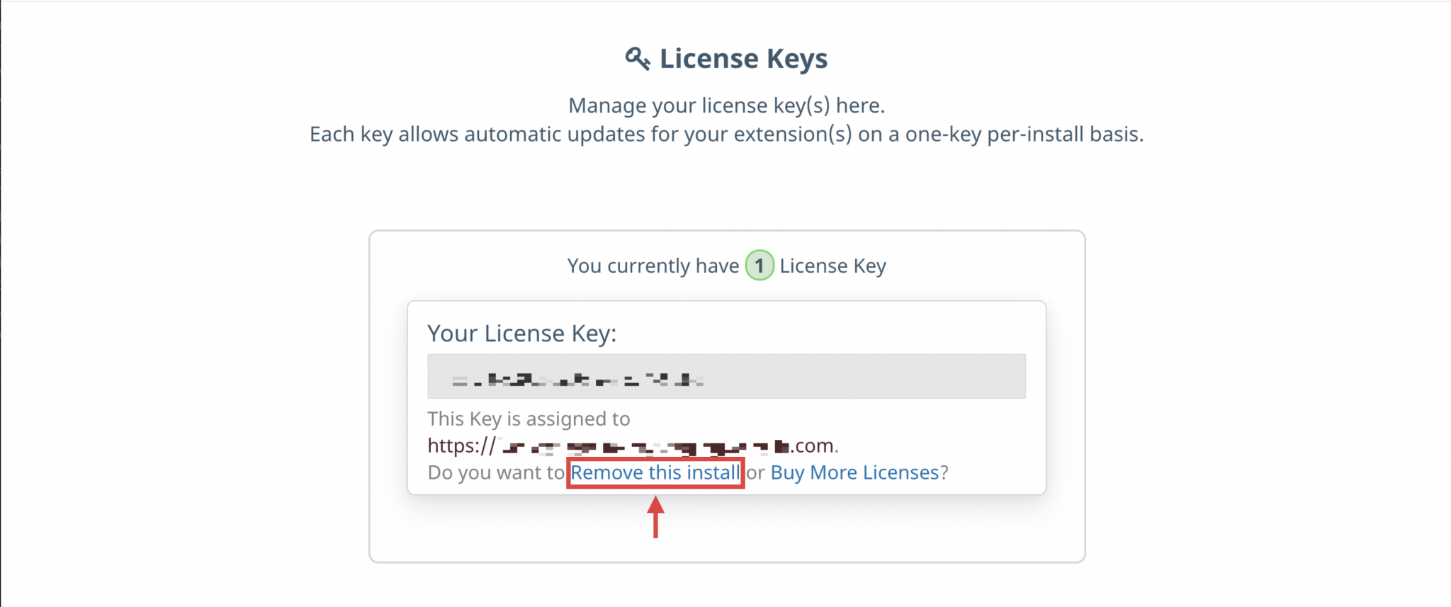Click the This Key is assigned to text

point(529,419)
